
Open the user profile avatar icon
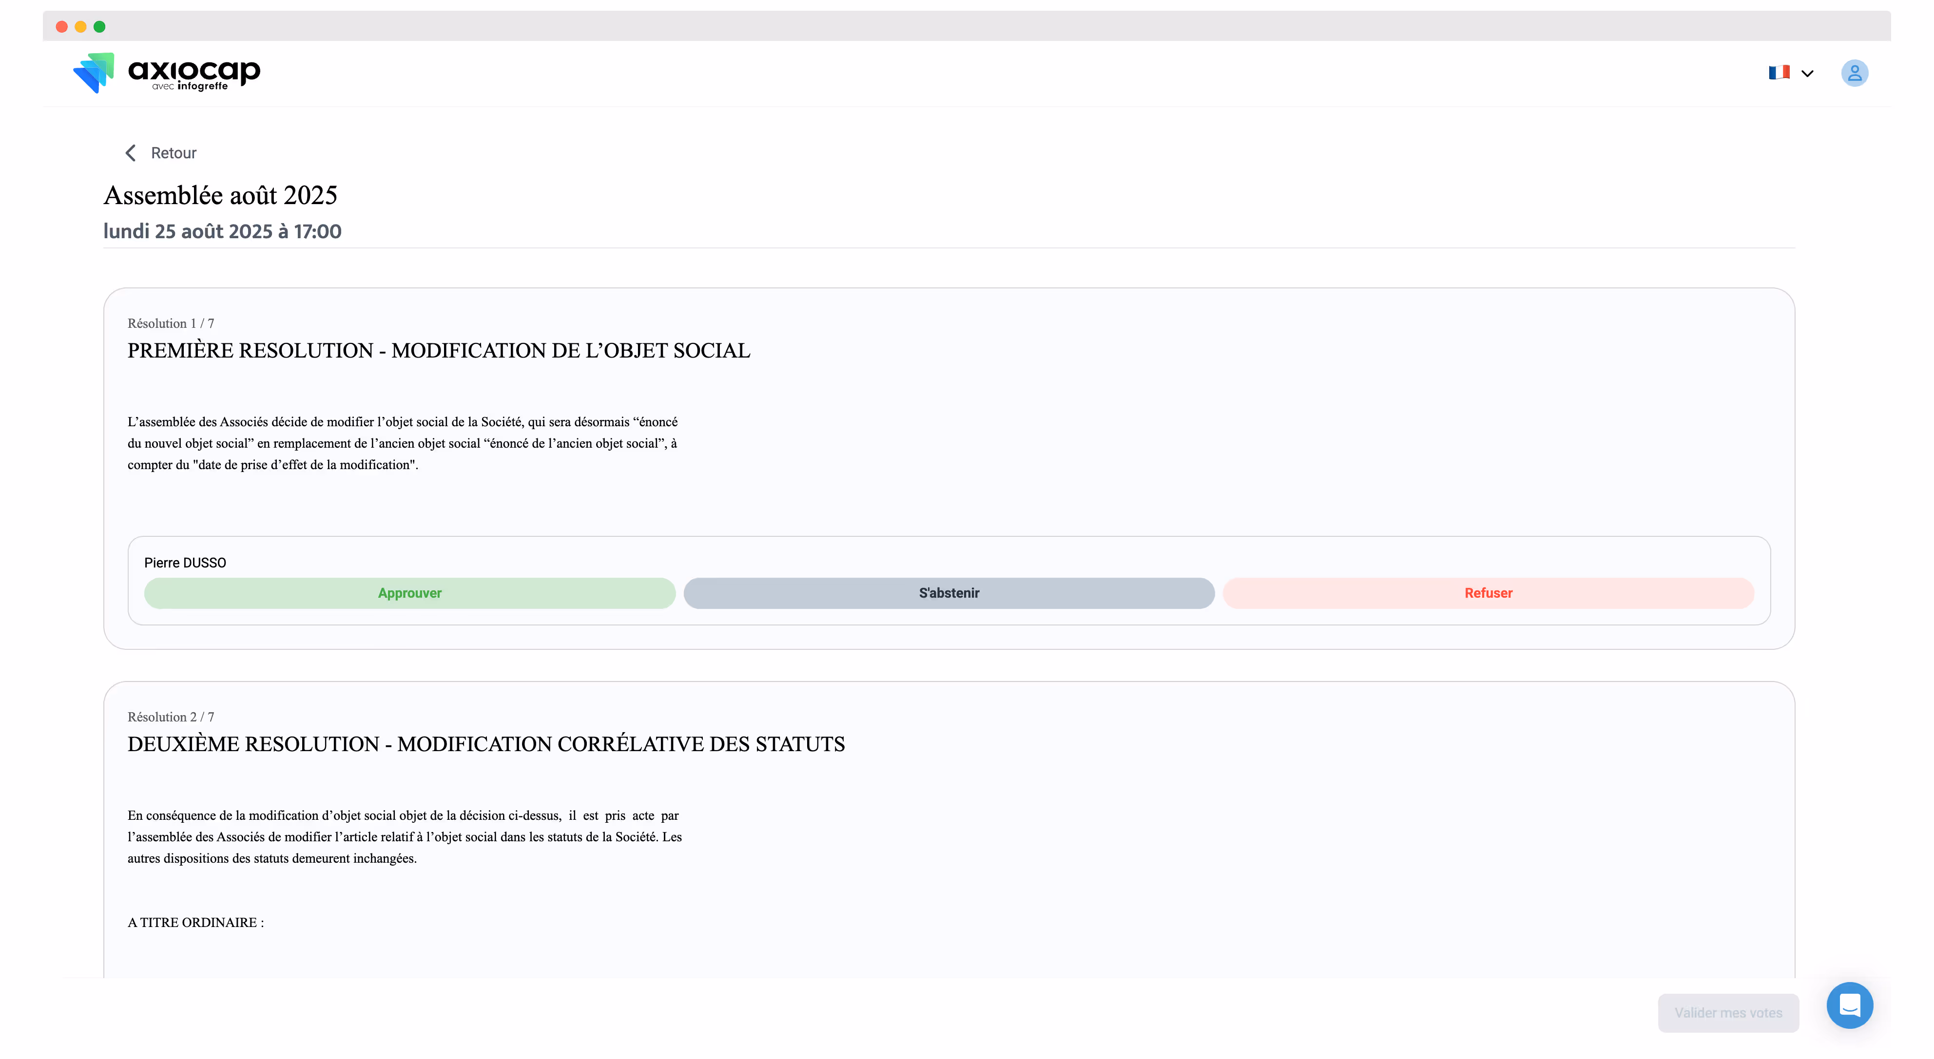[x=1855, y=73]
